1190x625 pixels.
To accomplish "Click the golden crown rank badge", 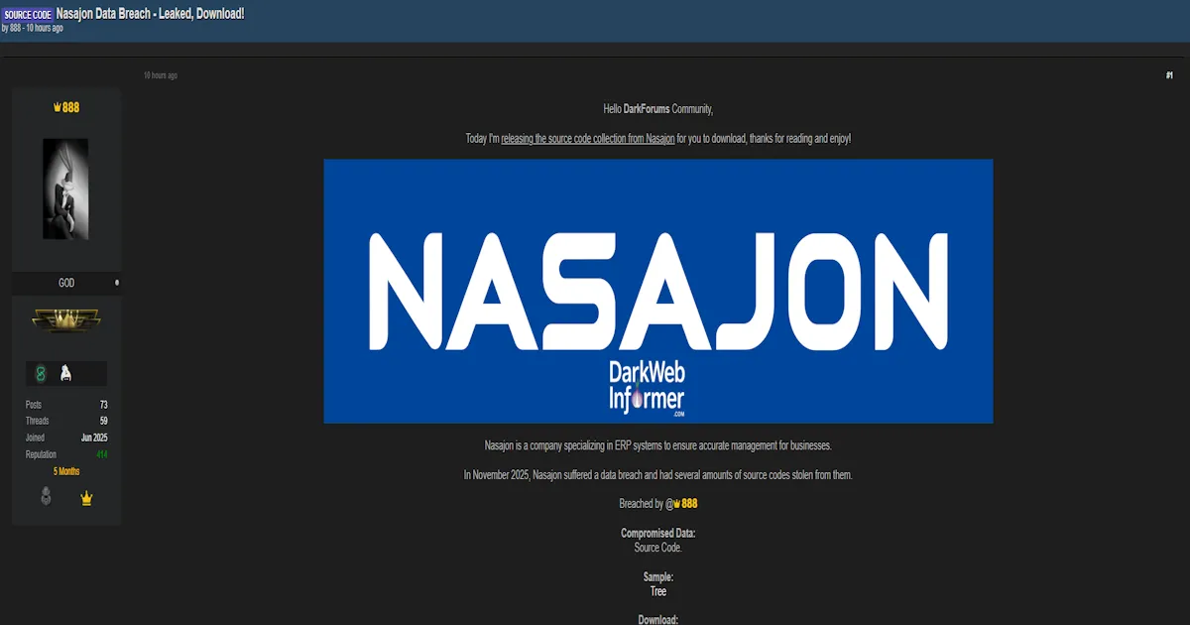I will 64,319.
